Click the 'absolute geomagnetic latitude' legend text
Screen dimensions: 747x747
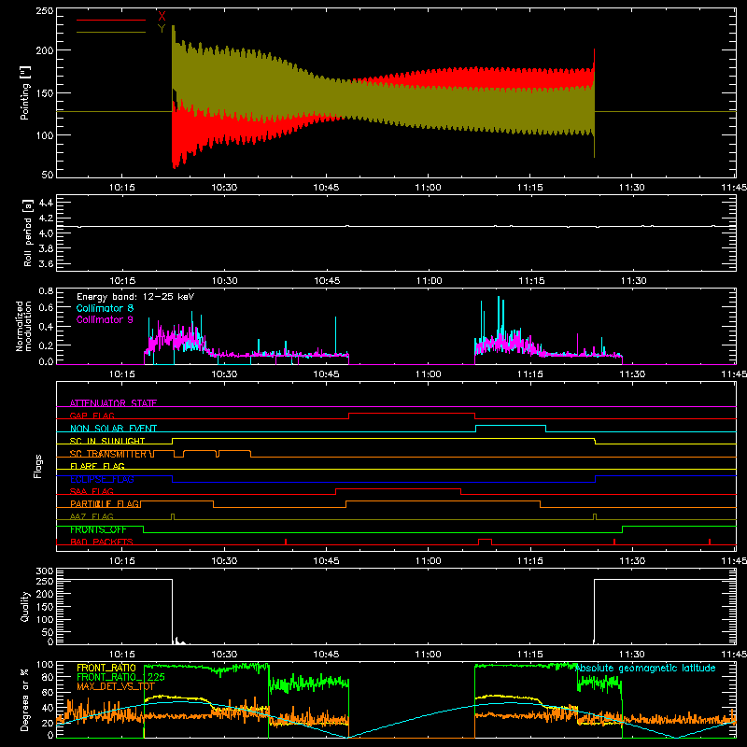point(645,668)
